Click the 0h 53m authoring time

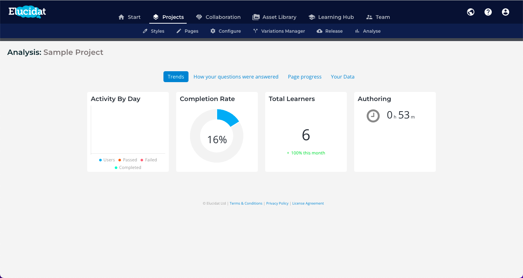pyautogui.click(x=401, y=115)
